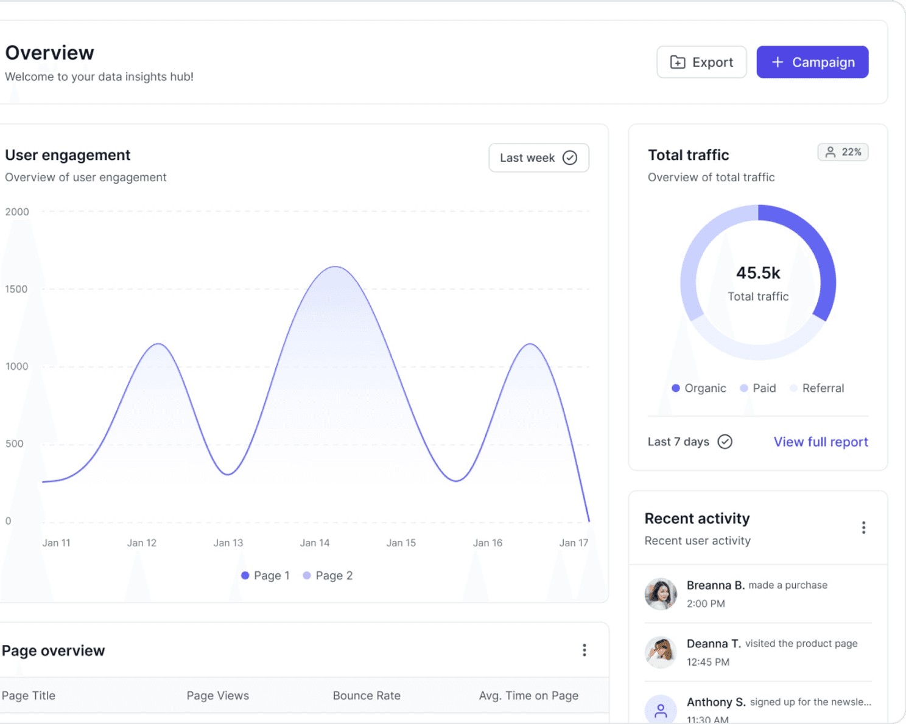Click the Jan 14 peak on chart
This screenshot has width=906, height=724.
click(x=335, y=267)
